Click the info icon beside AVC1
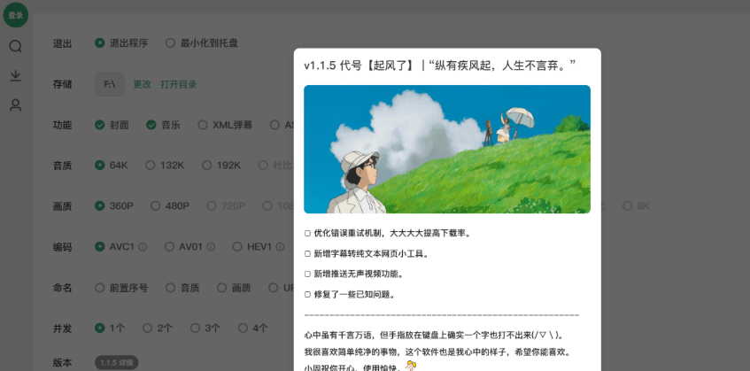The width and height of the screenshot is (750, 371). pyautogui.click(x=143, y=247)
